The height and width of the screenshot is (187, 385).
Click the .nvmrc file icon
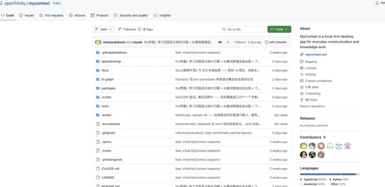tap(98, 150)
